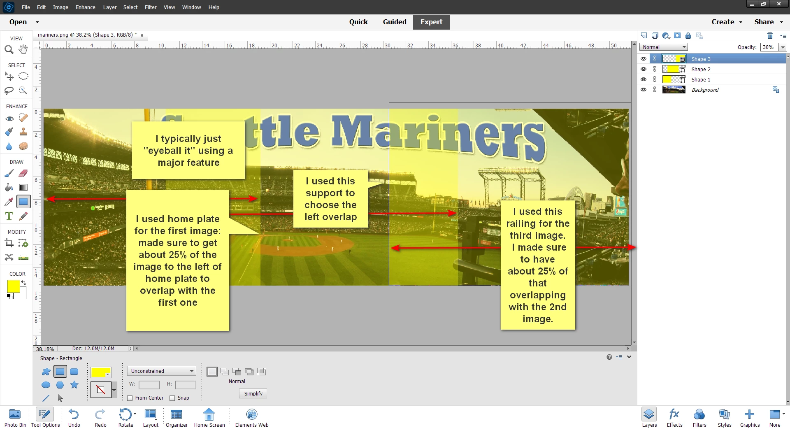Switch to Guided edit mode
The height and width of the screenshot is (428, 790).
coord(395,22)
